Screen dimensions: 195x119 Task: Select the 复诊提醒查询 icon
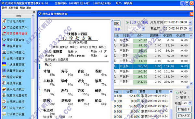[4, 40]
